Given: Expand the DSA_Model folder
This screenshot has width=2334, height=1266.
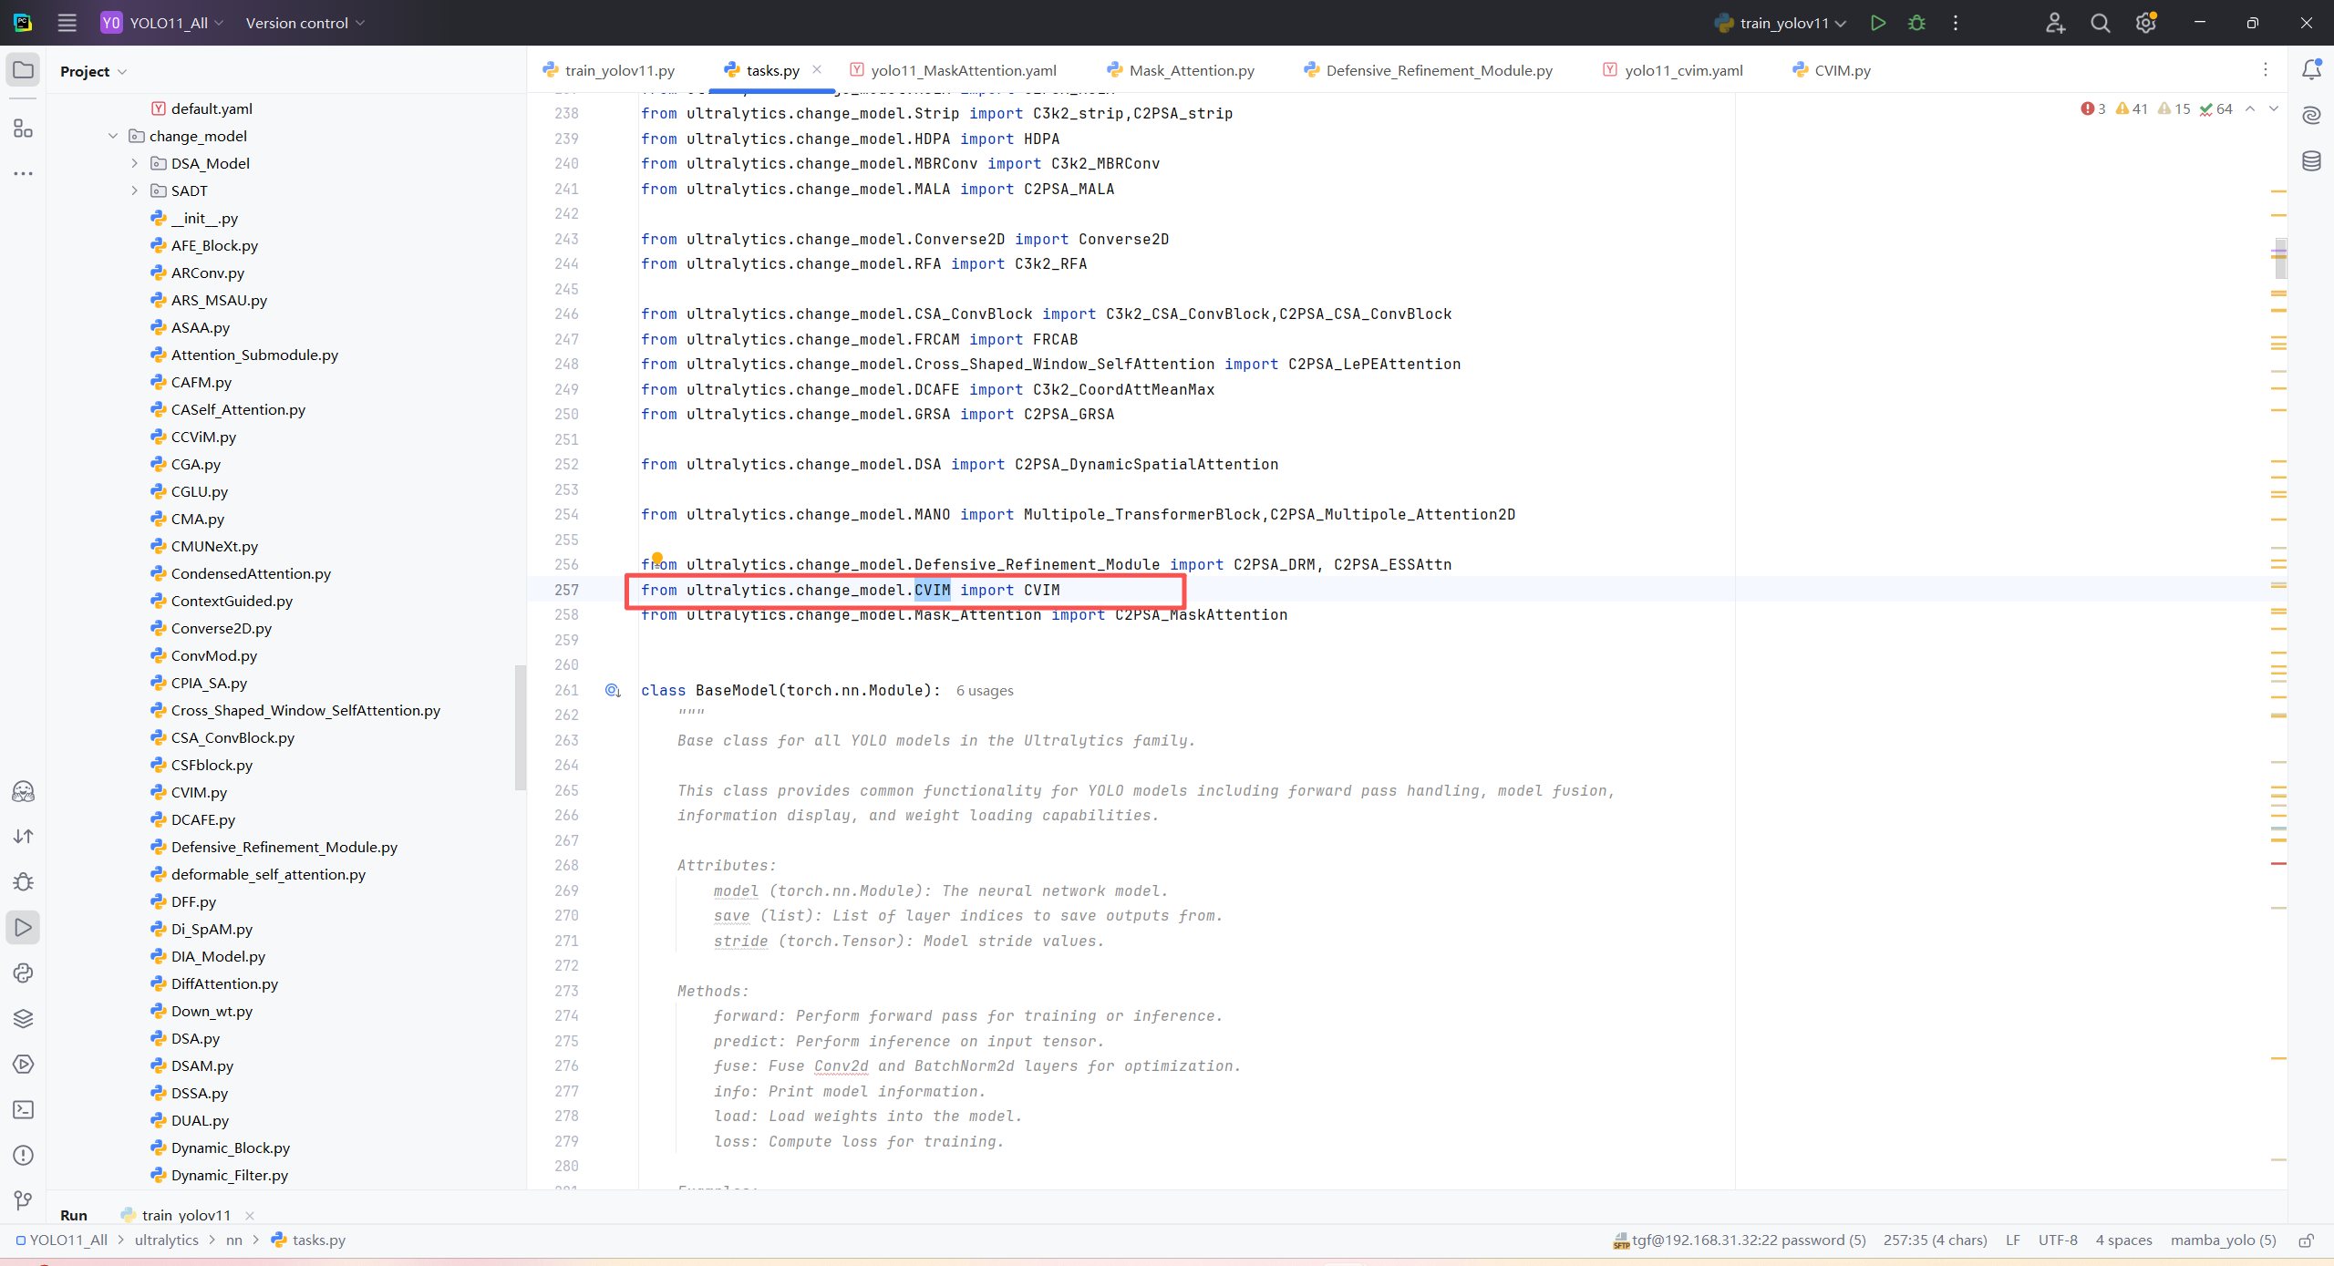Looking at the screenshot, I should click(135, 163).
